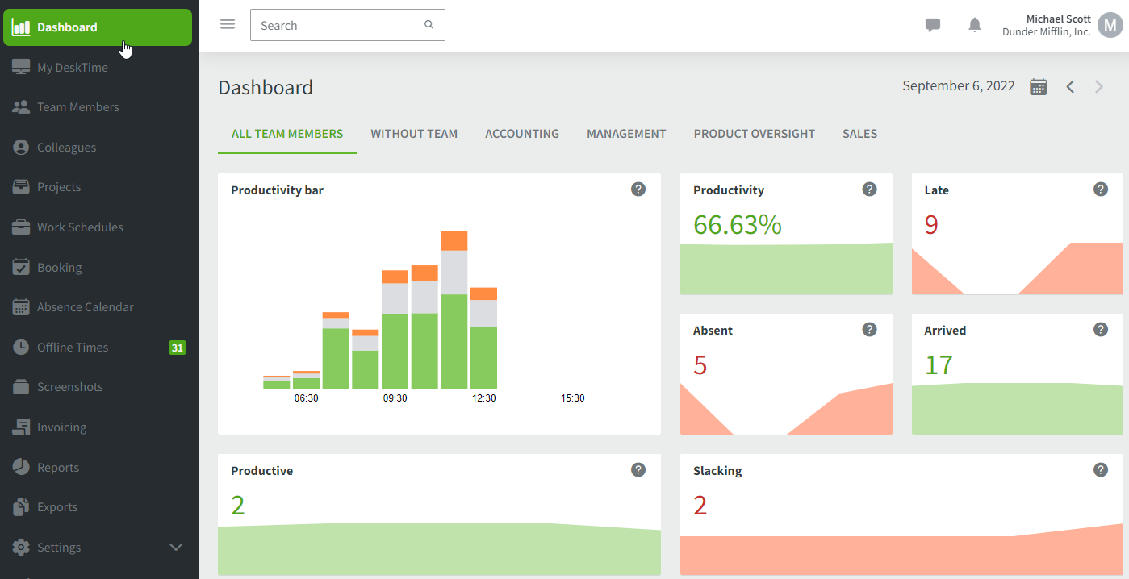Screen dimensions: 1129x579
Task: Go to the previous day with the arrow
Action: point(1070,86)
